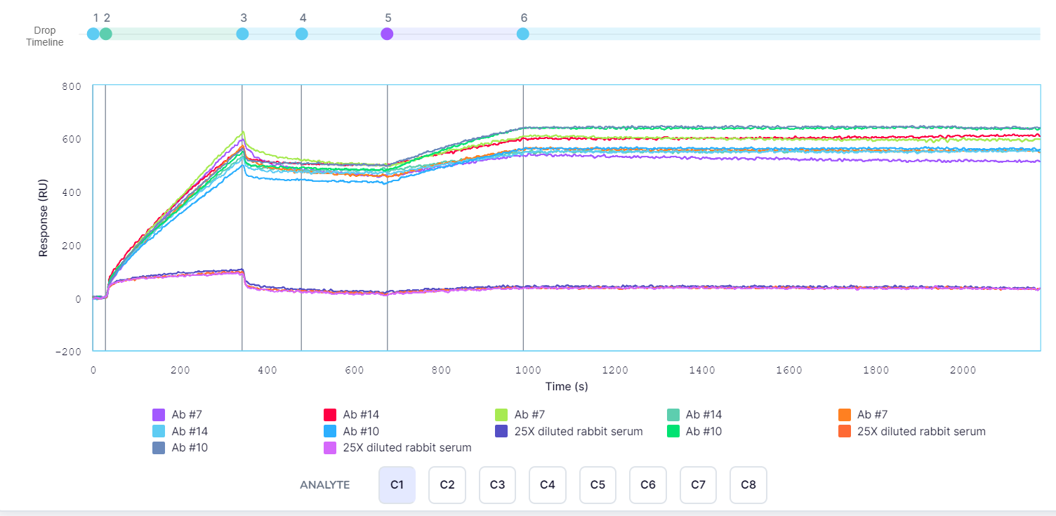1056x516 pixels.
Task: Select drop timeline marker 6
Action: (523, 34)
